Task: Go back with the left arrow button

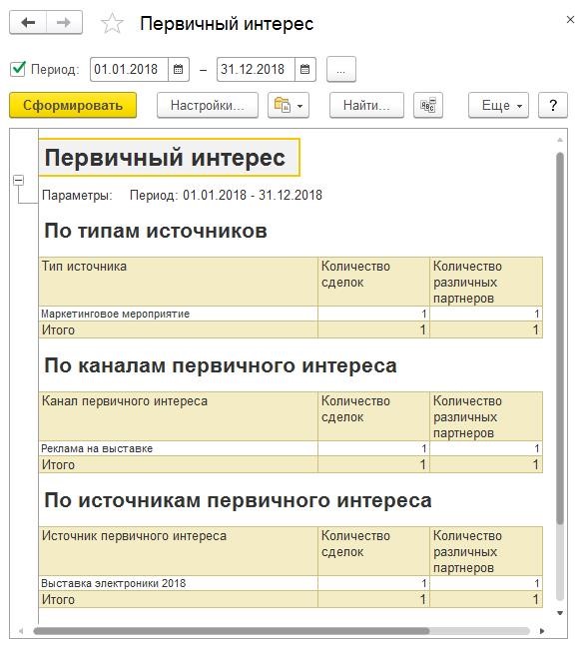Action: 28,22
